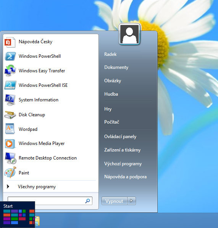Select the Hry menu entry
Image resolution: width=218 pixels, height=228 pixels.
coord(108,109)
